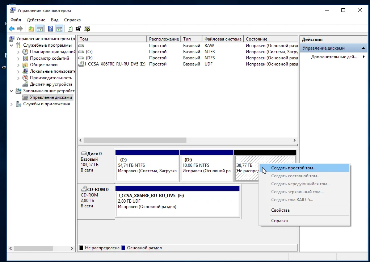This screenshot has height=262, width=370.
Task: Sort by the Файловая система column header
Action: point(223,39)
